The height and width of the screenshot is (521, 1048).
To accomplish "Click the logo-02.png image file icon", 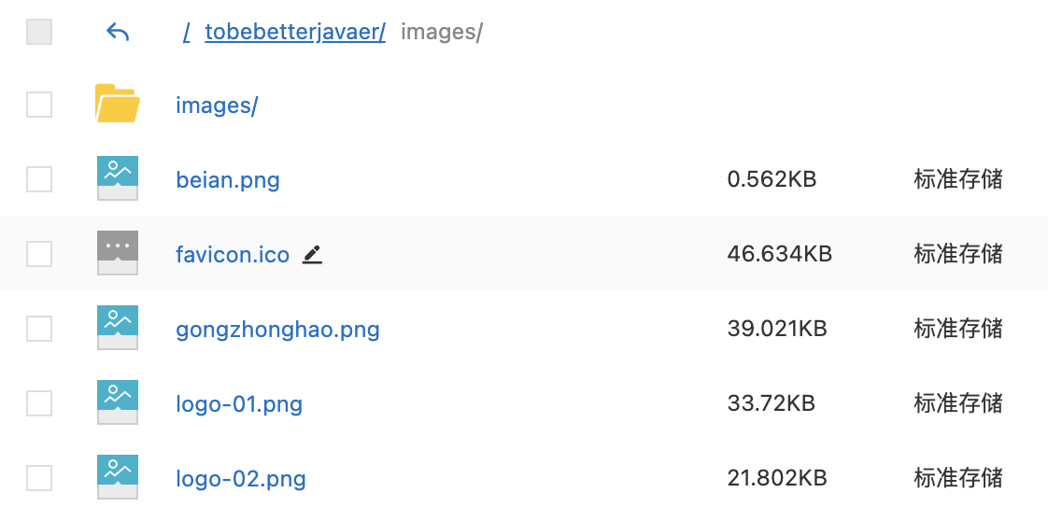I will (x=118, y=478).
